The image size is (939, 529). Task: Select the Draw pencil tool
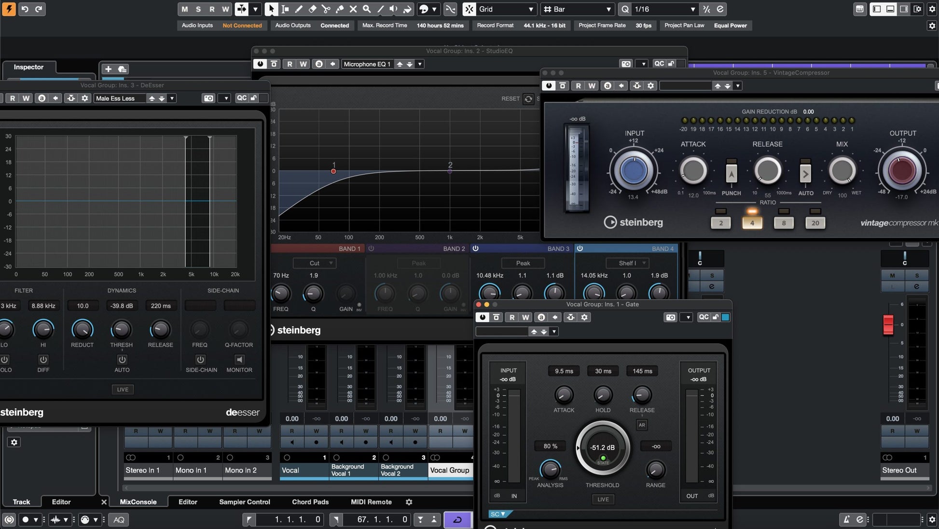pyautogui.click(x=299, y=9)
